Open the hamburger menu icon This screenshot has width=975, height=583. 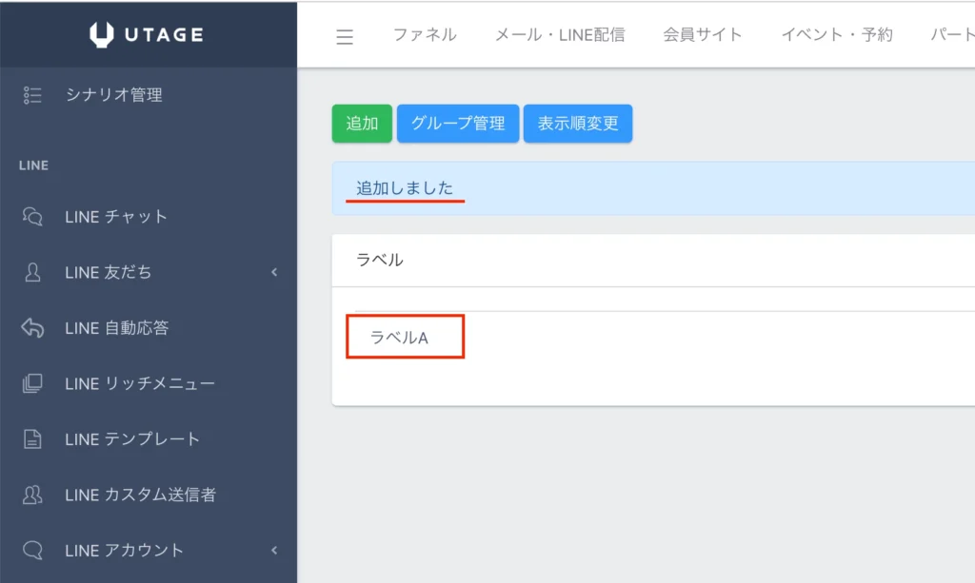click(x=344, y=35)
